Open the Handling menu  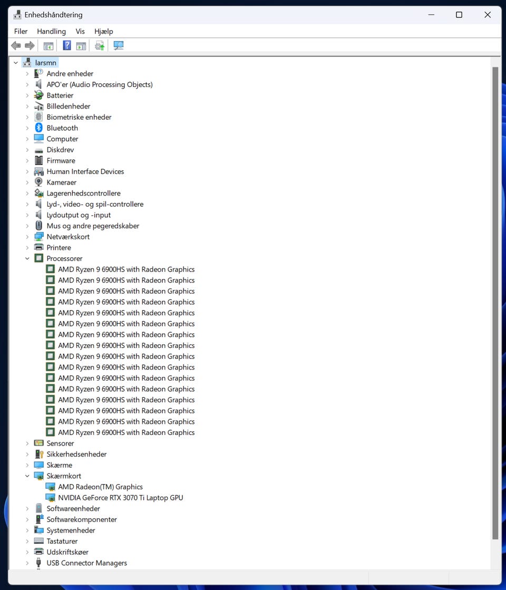coord(51,31)
